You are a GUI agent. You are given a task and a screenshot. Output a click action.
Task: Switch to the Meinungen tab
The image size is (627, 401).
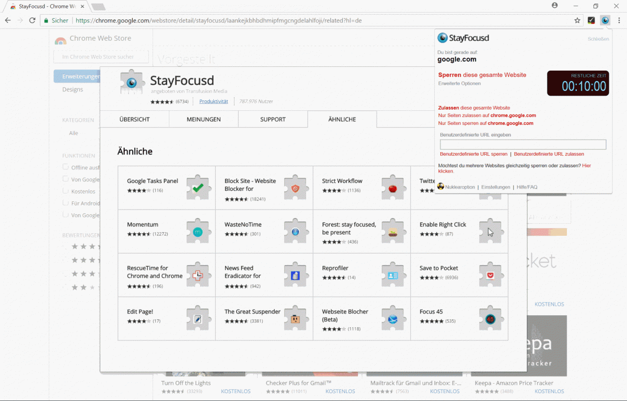tap(204, 119)
